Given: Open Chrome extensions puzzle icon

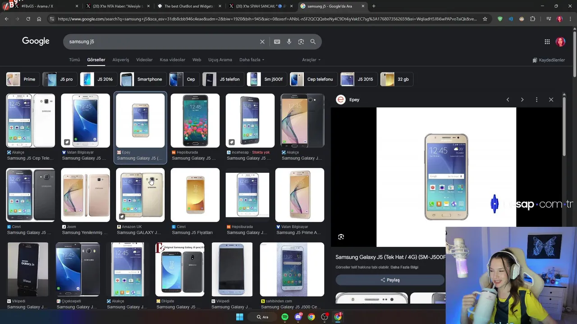Looking at the screenshot, I should 533,19.
